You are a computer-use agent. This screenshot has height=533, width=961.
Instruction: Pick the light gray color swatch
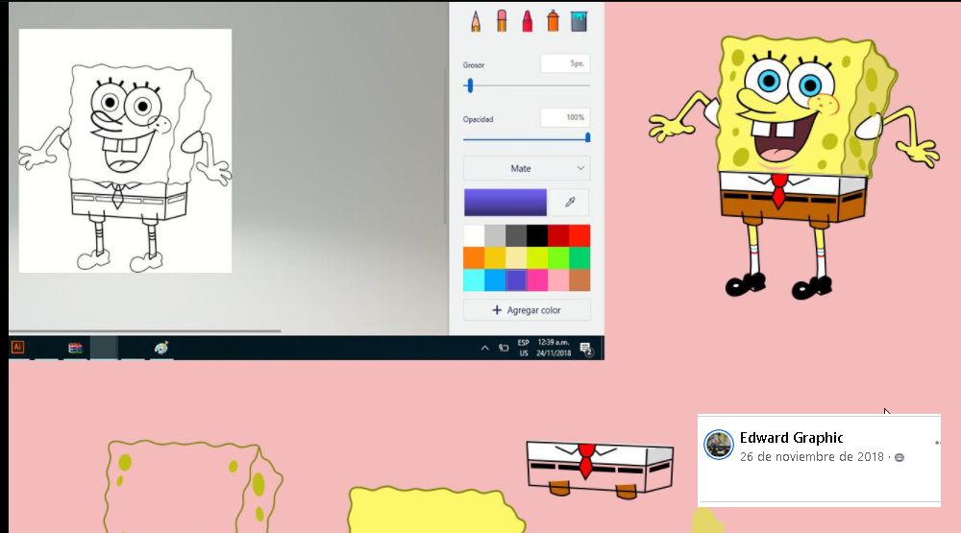point(495,236)
